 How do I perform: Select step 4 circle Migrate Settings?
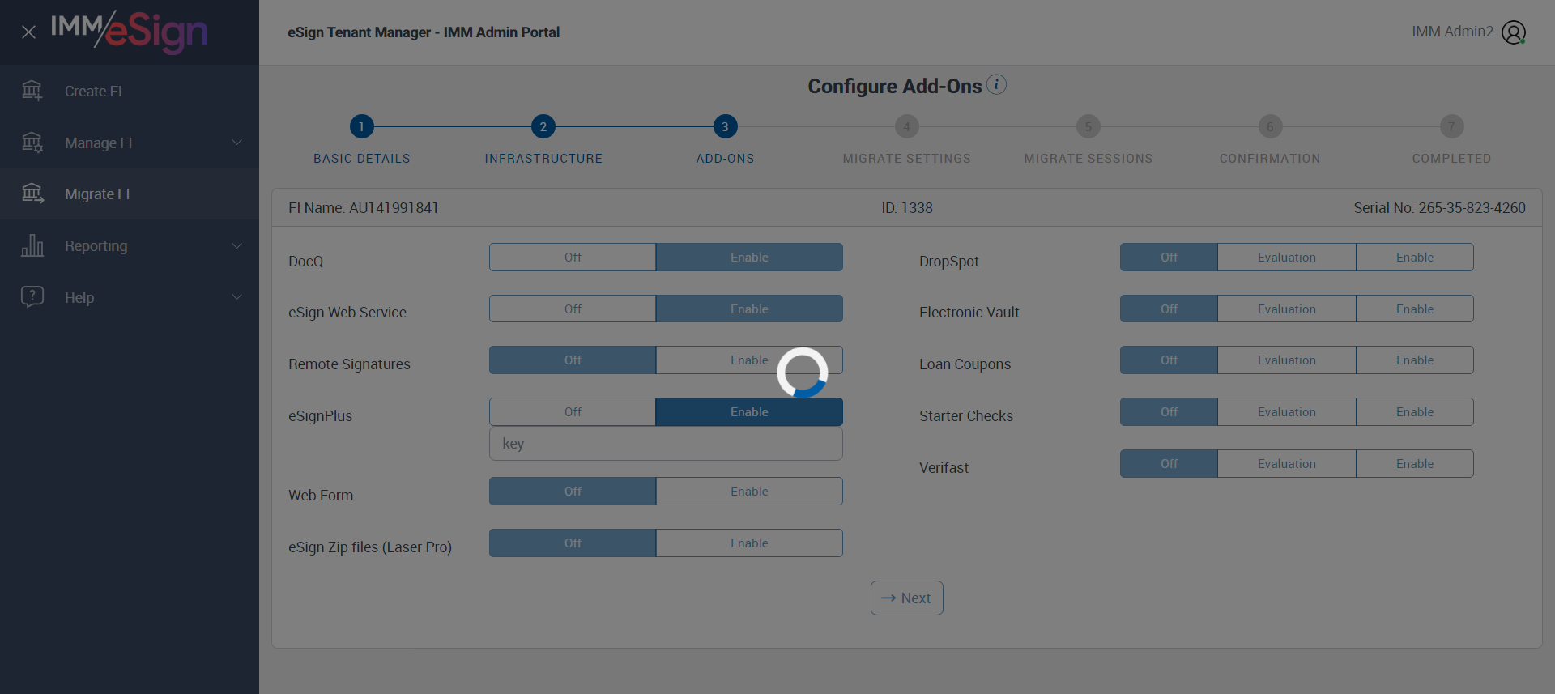pos(906,126)
